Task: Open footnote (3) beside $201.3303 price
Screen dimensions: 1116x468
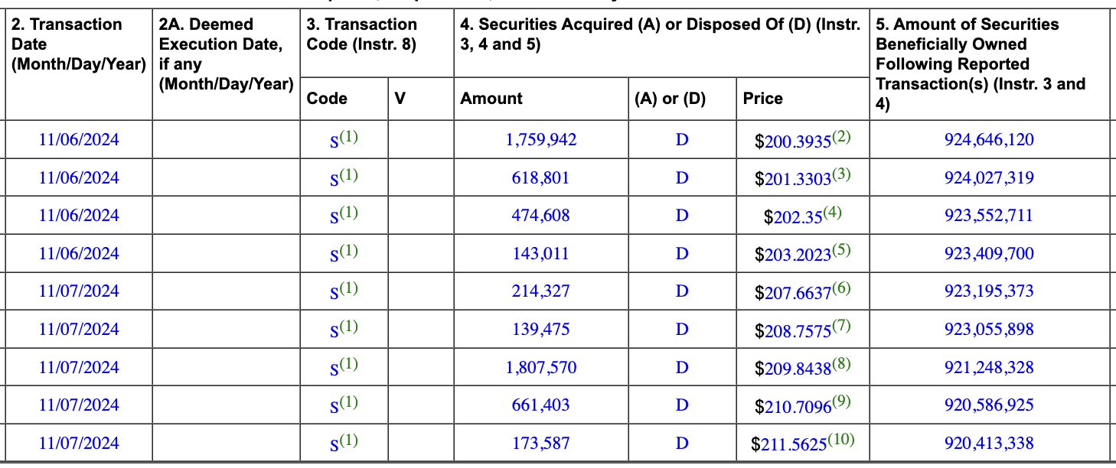Action: click(841, 175)
